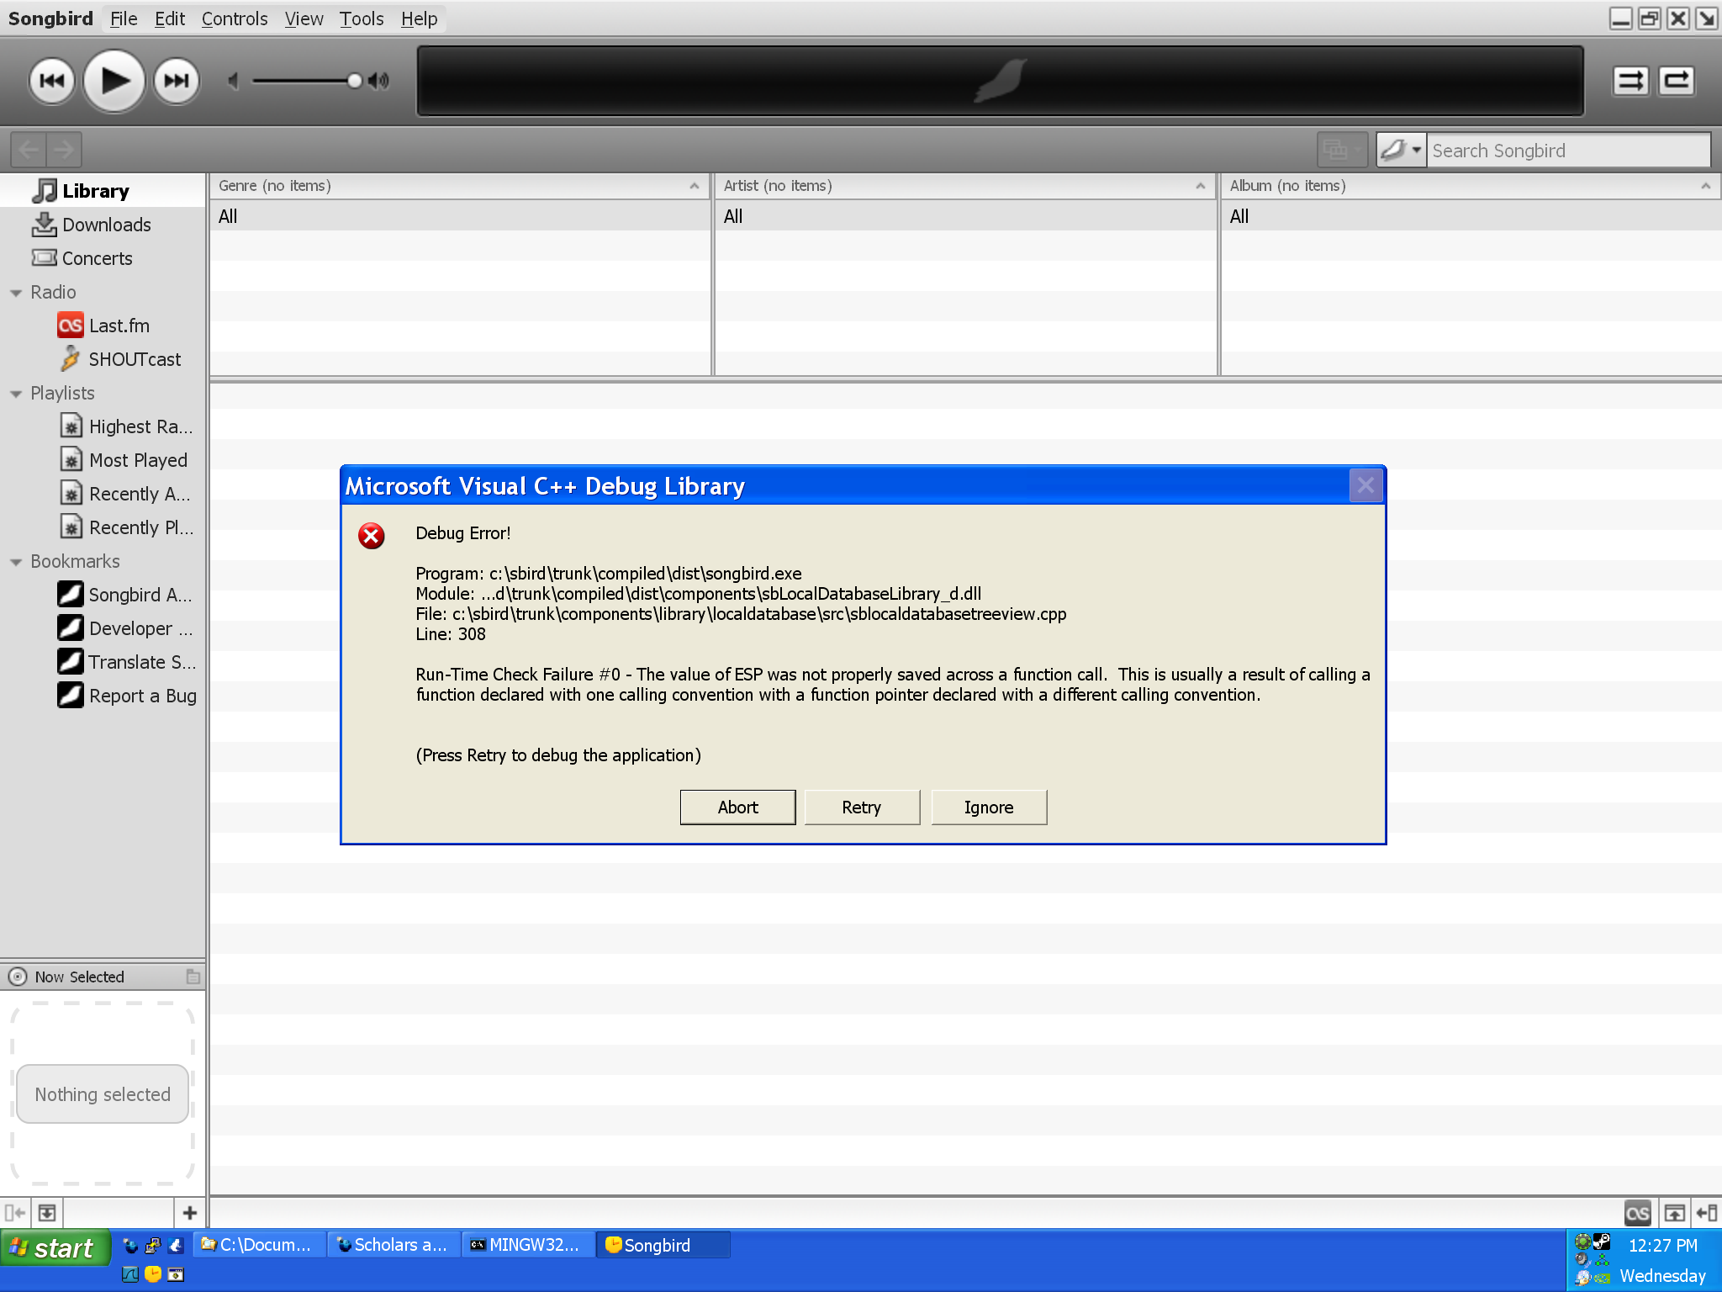The width and height of the screenshot is (1722, 1292).
Task: Open Last.fm radio
Action: pos(103,326)
